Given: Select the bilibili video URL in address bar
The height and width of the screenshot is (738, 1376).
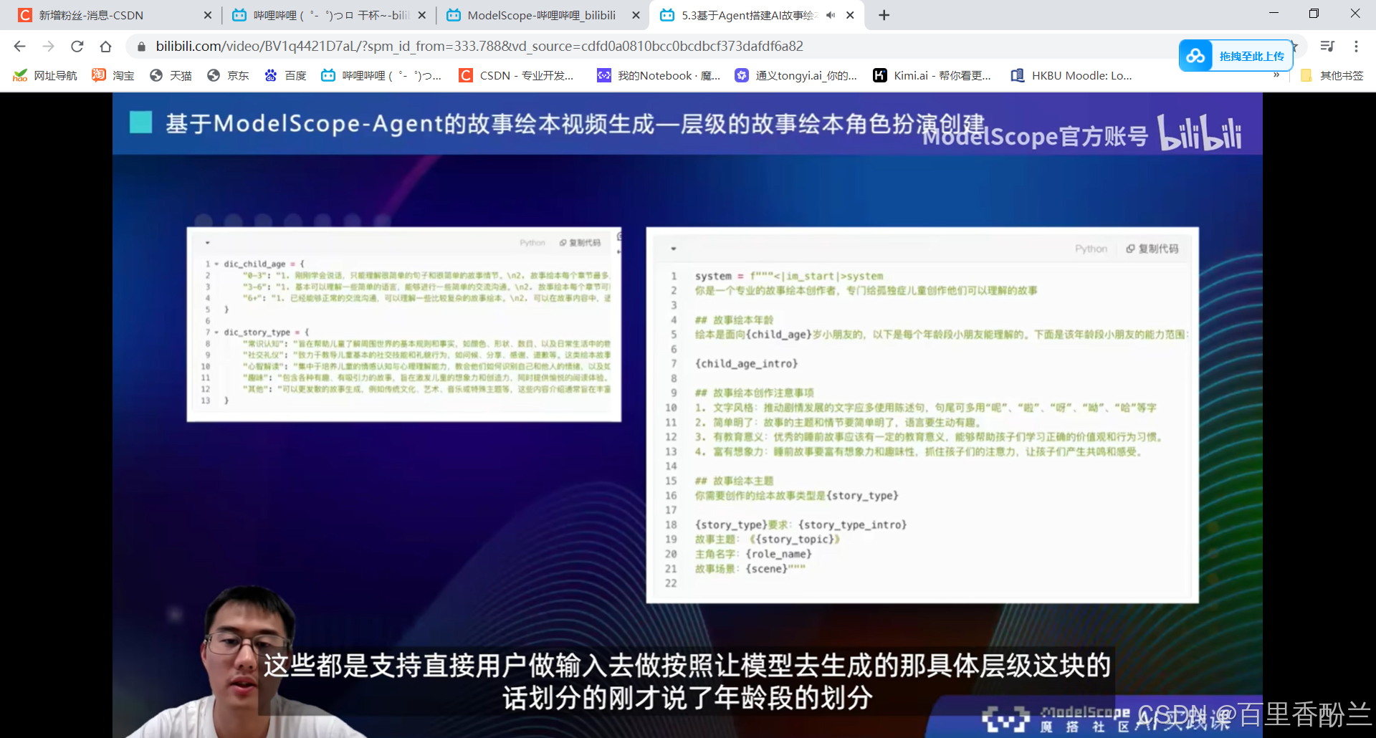Looking at the screenshot, I should [479, 47].
